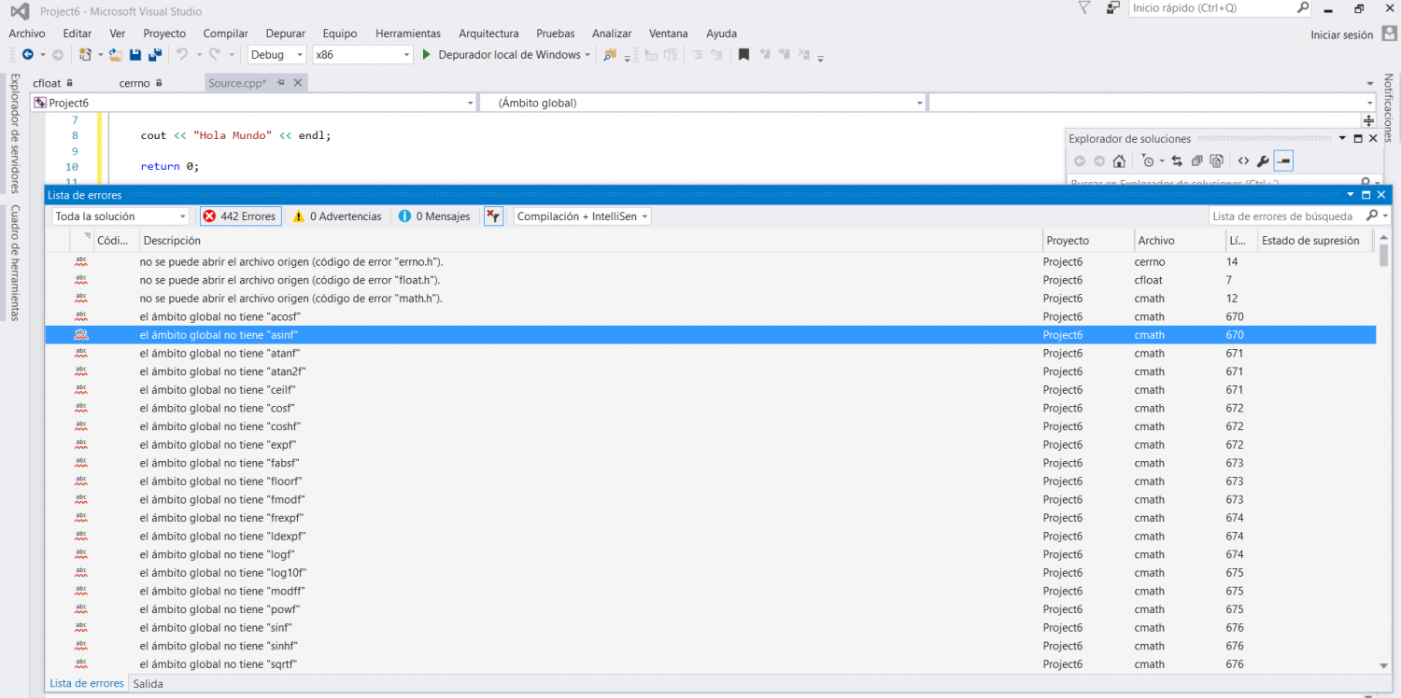Open Explorador de servidores side tab
This screenshot has width=1401, height=698.
click(15, 133)
